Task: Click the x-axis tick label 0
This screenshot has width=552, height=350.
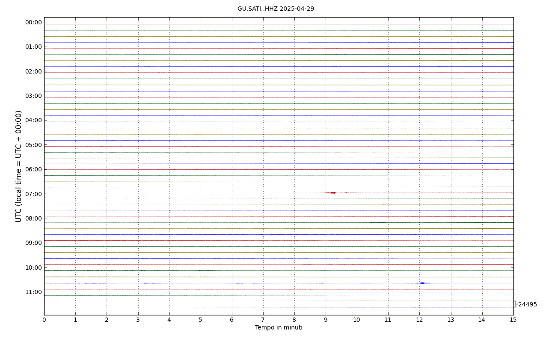Action: pos(44,320)
